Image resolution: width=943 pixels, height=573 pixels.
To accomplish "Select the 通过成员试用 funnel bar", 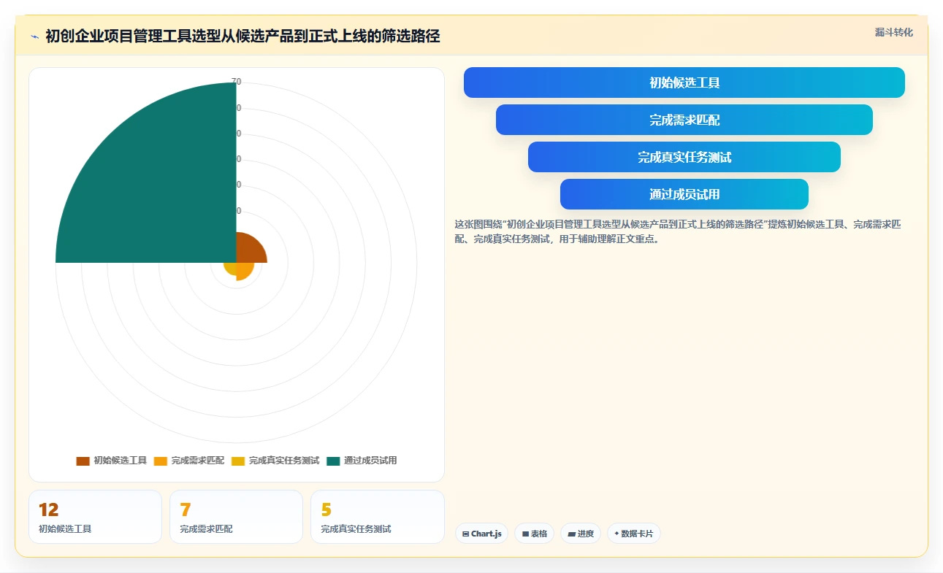I will (684, 194).
